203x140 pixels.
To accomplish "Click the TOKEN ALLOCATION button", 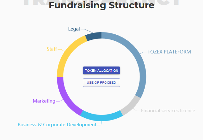I will click(101, 70).
